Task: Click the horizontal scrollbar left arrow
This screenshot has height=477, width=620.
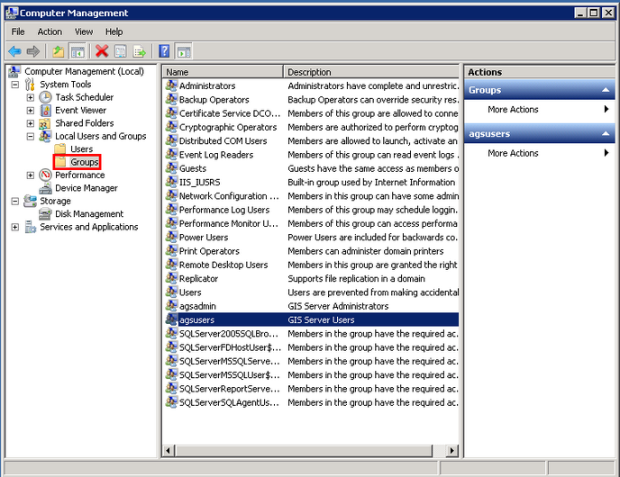Action: [x=168, y=451]
